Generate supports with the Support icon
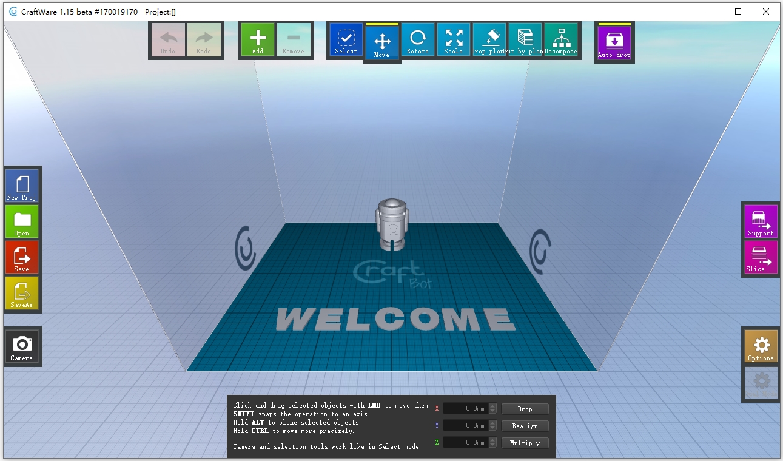783x461 pixels. tap(761, 221)
